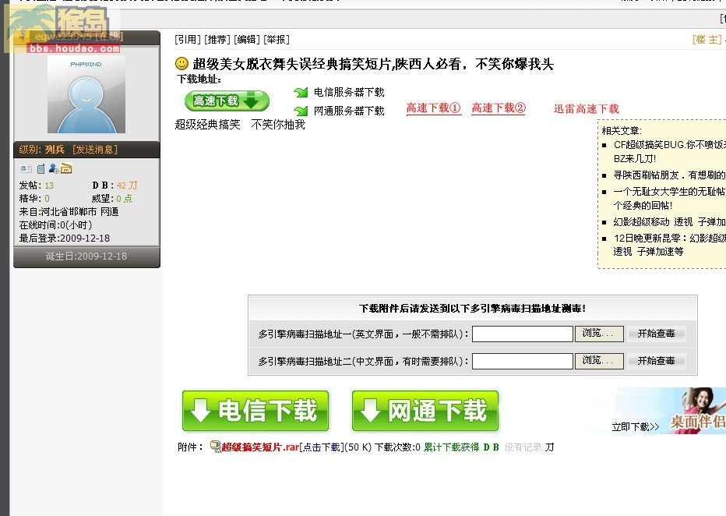
Task: Click the large 网通下载 green button
Action: click(425, 411)
